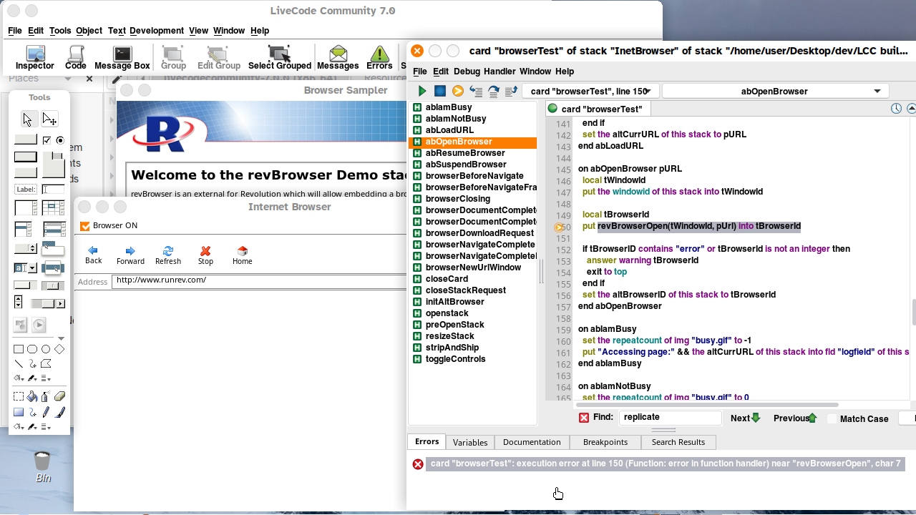Close the Find bar with red X

click(x=584, y=418)
